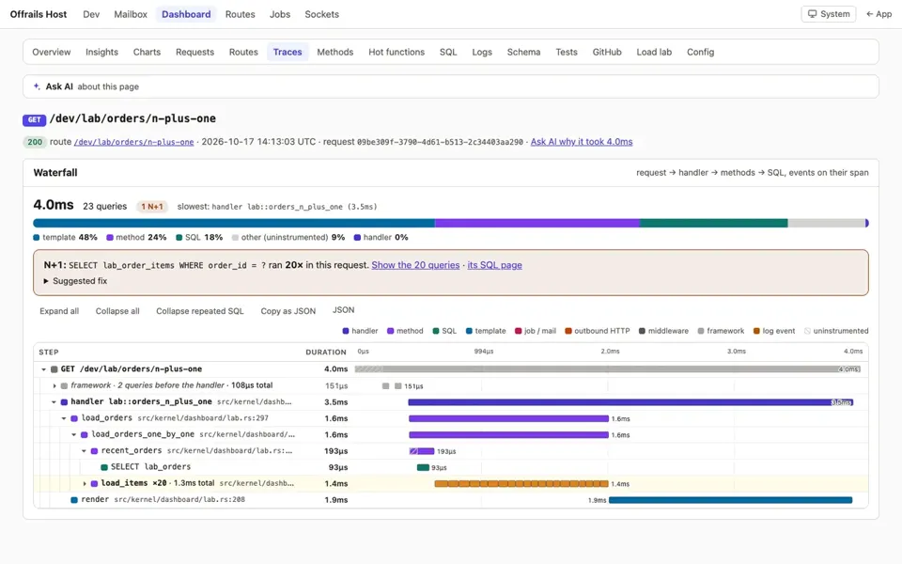This screenshot has width=902, height=564.
Task: Open its SQL page link
Action: point(494,265)
